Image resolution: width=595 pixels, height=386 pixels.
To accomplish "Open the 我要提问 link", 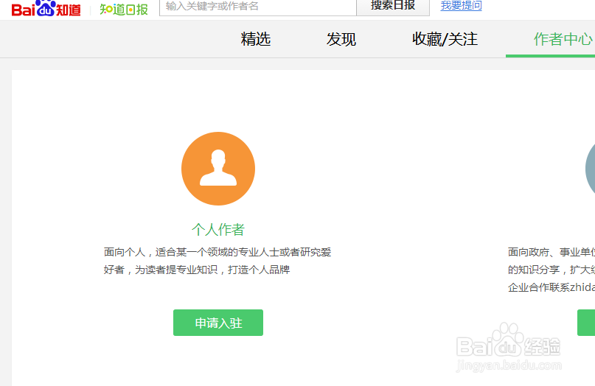I will coord(461,6).
